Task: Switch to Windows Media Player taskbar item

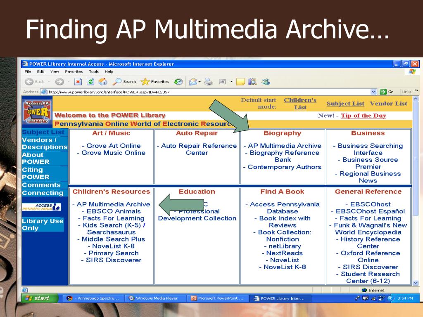Action: coord(155,298)
